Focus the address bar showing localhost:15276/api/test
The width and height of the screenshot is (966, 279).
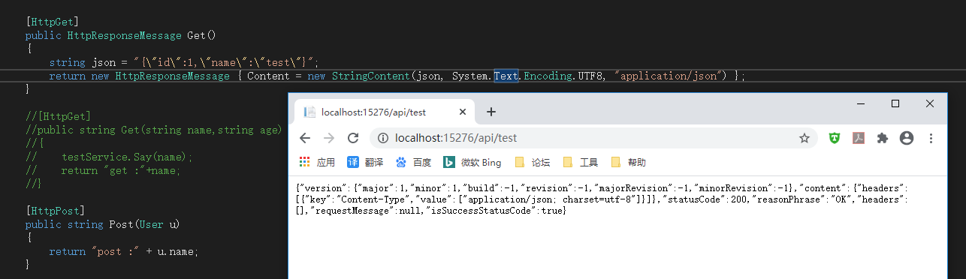[x=593, y=138]
